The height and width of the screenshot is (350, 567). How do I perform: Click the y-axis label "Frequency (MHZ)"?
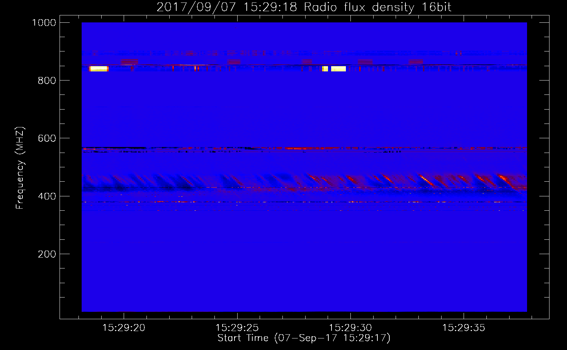tap(20, 168)
